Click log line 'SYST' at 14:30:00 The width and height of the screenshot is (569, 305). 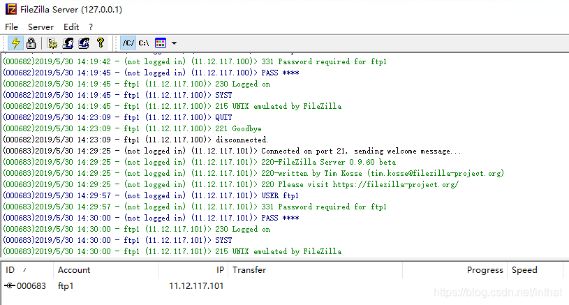point(117,241)
